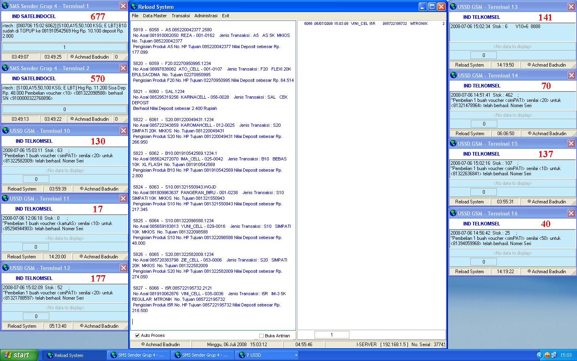Click the taskbar clock showing 15:03
The width and height of the screenshot is (577, 361).
pyautogui.click(x=566, y=355)
